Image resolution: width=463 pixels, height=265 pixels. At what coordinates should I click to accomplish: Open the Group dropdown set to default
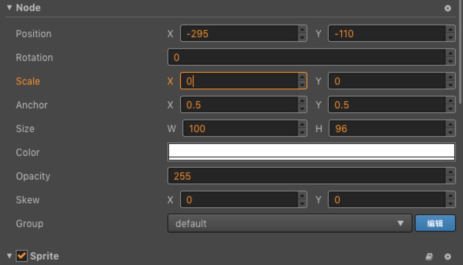[290, 223]
